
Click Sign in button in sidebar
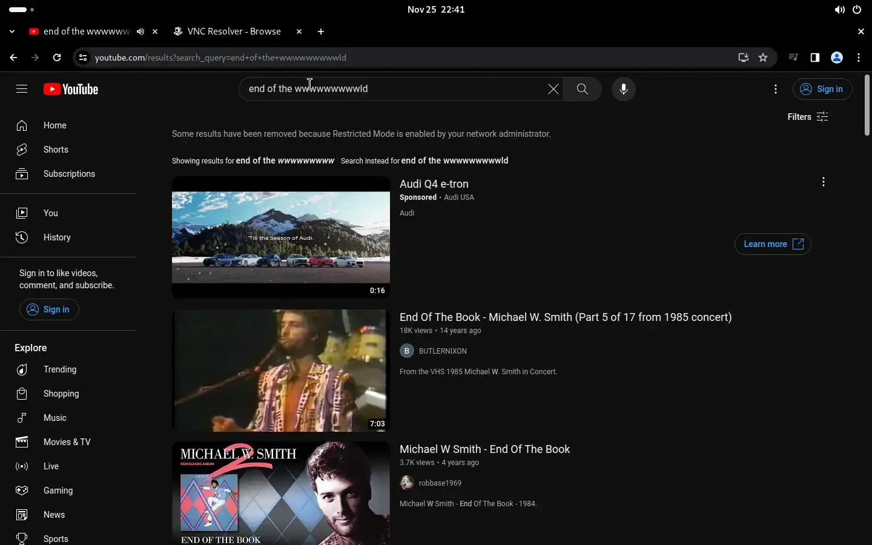(x=49, y=309)
